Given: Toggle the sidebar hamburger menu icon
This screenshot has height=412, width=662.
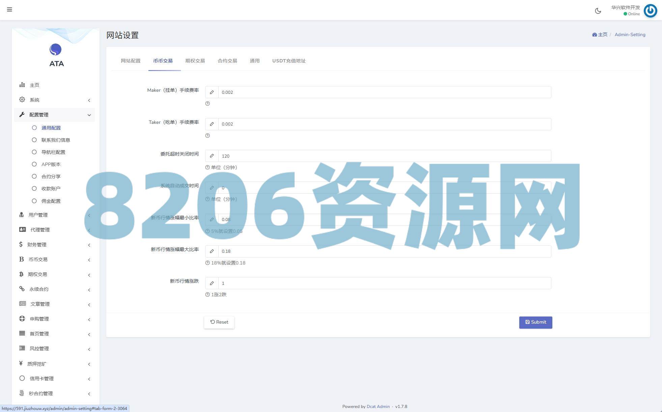Looking at the screenshot, I should [x=9, y=9].
